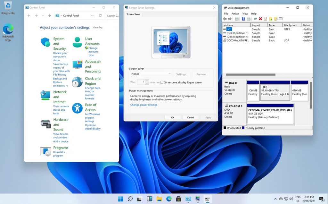The image size is (328, 204).
Task: Expand the Control Panel address bar dropdown
Action: click(x=93, y=15)
